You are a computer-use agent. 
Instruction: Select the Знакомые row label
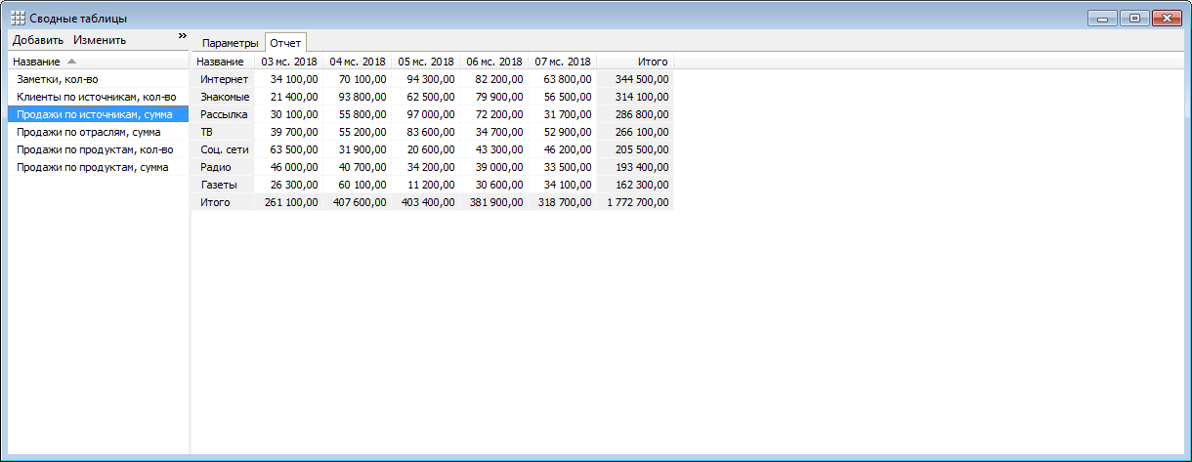224,97
